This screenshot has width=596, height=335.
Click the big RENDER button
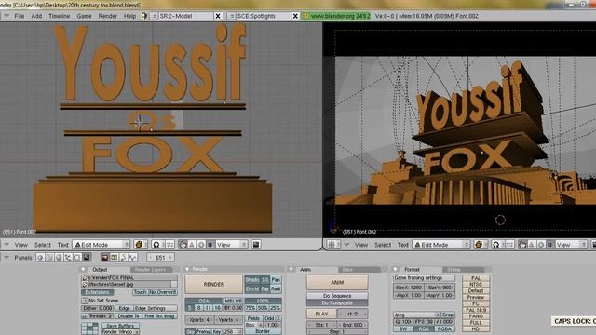click(213, 284)
